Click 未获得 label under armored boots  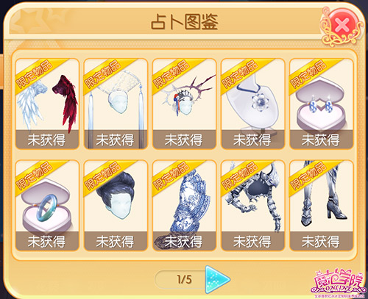coord(321,242)
